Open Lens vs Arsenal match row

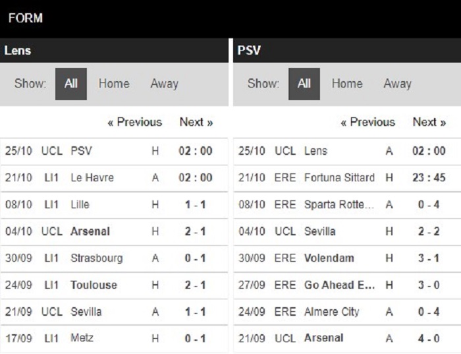click(114, 231)
